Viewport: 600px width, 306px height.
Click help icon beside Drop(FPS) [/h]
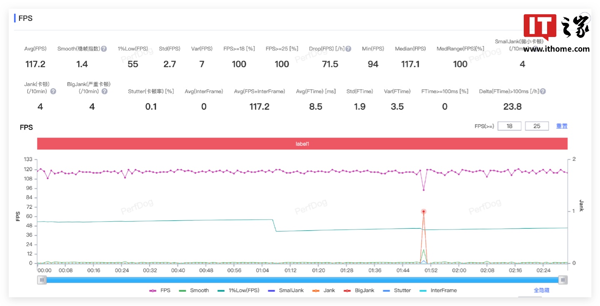[x=348, y=49]
